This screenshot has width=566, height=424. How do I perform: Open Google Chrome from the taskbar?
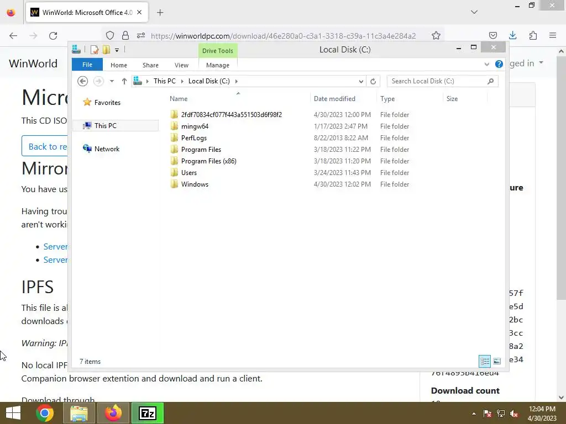pyautogui.click(x=45, y=413)
